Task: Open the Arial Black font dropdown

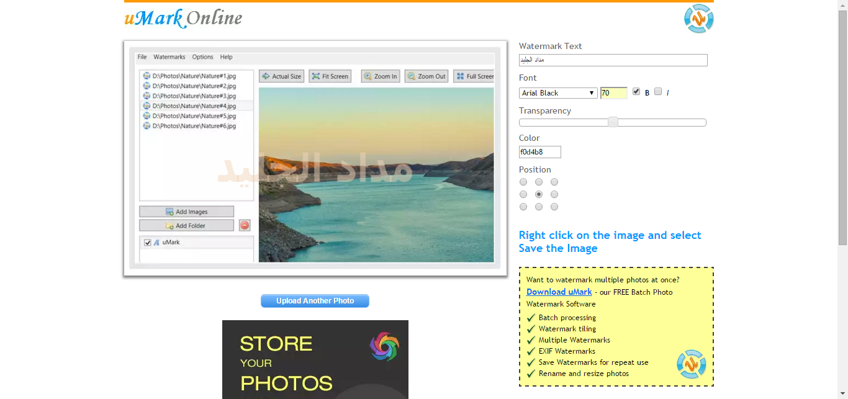Action: tap(558, 93)
